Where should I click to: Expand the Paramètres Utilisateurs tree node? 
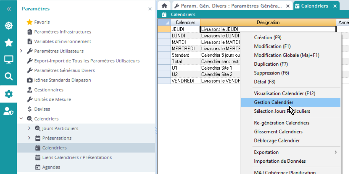pyautogui.click(x=21, y=51)
